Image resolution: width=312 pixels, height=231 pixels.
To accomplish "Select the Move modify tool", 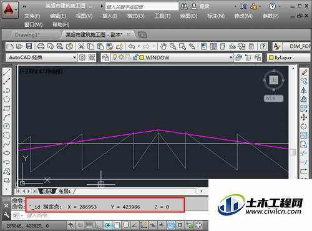I will click(304, 117).
